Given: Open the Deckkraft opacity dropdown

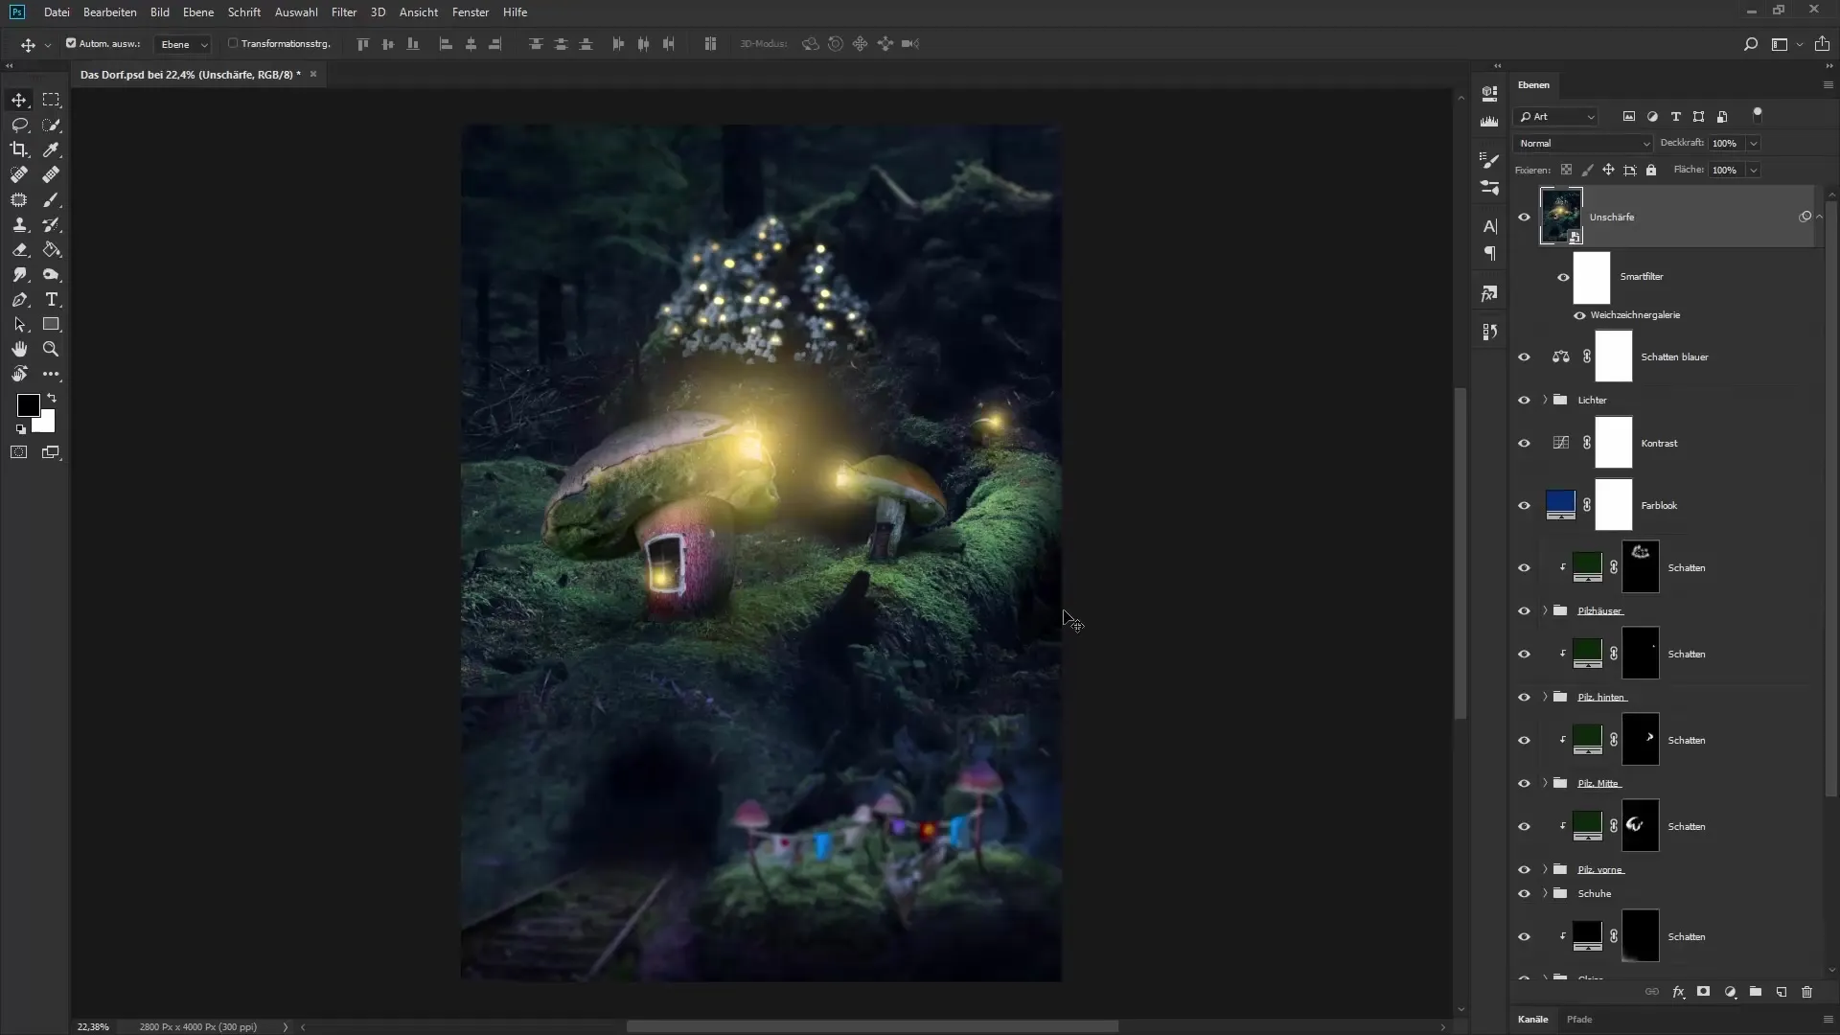Looking at the screenshot, I should 1753,144.
